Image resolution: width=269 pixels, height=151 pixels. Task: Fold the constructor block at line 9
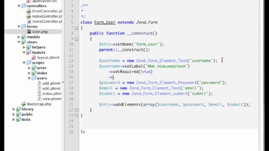tap(76, 39)
